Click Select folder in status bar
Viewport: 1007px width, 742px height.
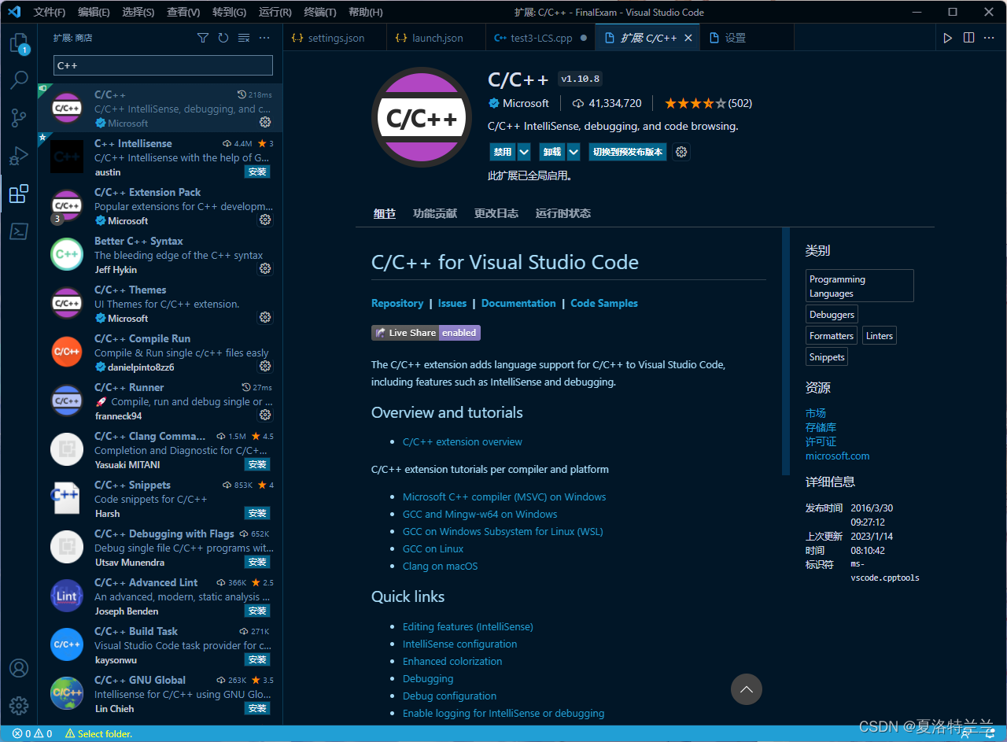tap(98, 733)
